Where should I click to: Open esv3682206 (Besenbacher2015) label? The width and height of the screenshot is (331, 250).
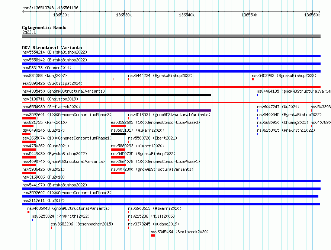point(82,224)
